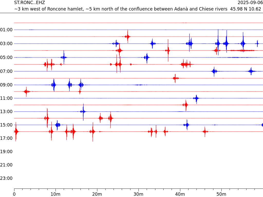The width and height of the screenshot is (263, 197).
Task: Select the 03:00 hour label
Action: [x=6, y=44]
